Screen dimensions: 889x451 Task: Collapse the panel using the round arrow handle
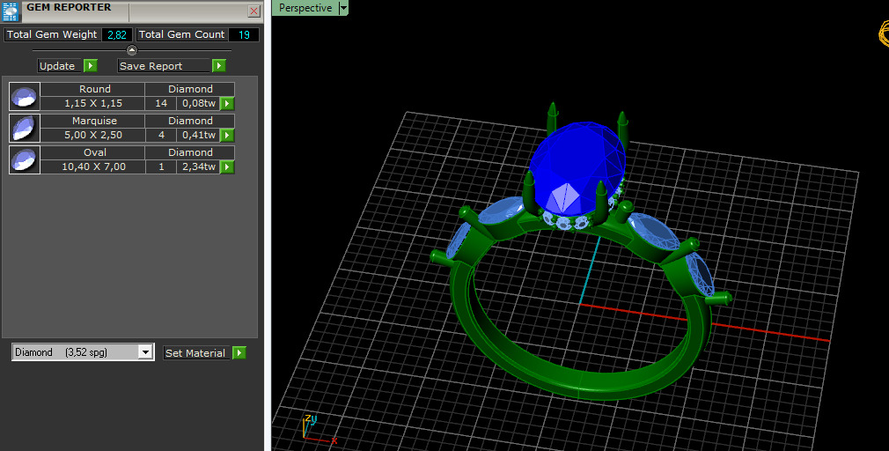pos(131,50)
